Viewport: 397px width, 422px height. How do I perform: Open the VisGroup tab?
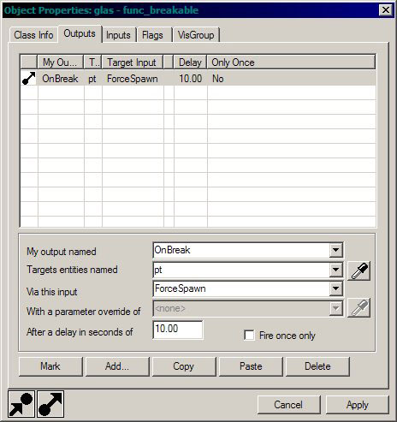point(196,35)
